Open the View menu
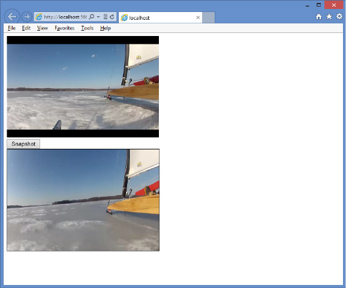The height and width of the screenshot is (288, 346). coord(43,28)
